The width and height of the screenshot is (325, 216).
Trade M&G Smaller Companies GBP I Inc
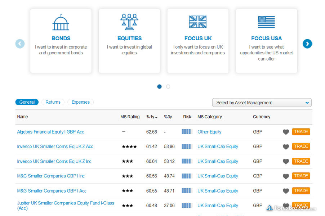click(x=301, y=176)
